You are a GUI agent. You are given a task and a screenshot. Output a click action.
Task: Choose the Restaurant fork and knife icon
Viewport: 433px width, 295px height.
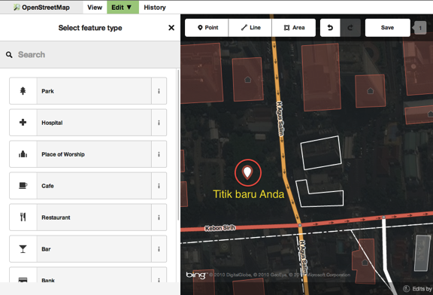(x=23, y=217)
